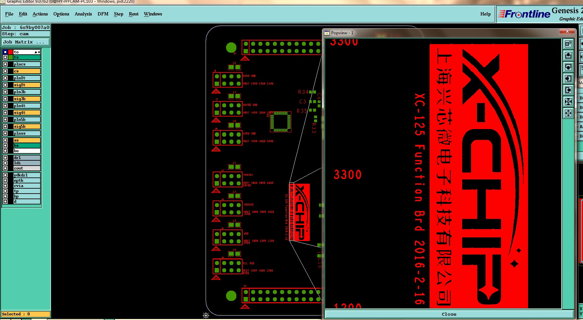Select layer name 'plnss'

(x=27, y=133)
